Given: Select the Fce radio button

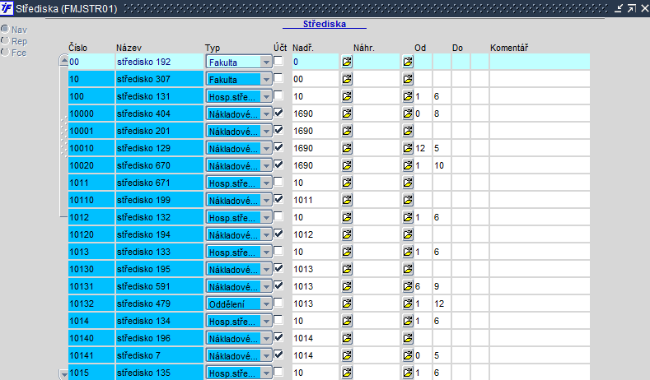Looking at the screenshot, I should point(5,52).
